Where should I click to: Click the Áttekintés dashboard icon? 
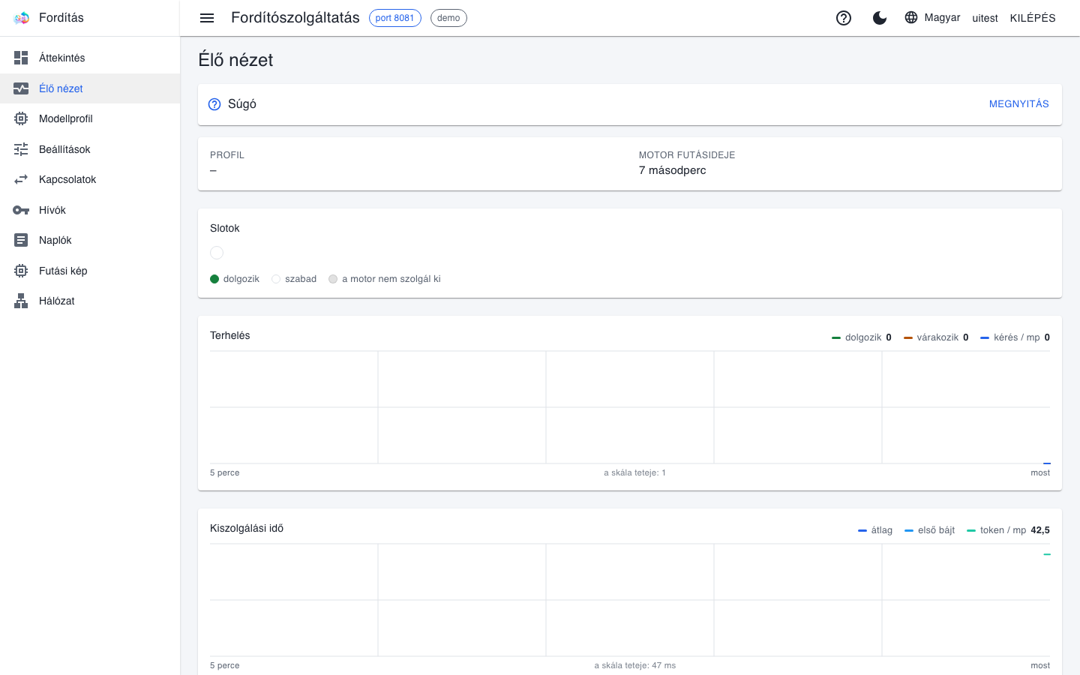pyautogui.click(x=21, y=58)
